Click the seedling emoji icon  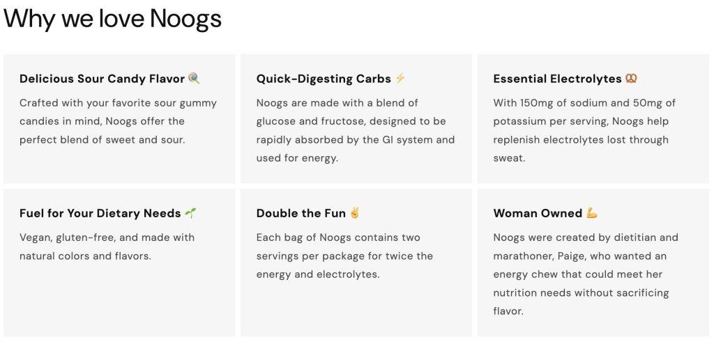190,212
